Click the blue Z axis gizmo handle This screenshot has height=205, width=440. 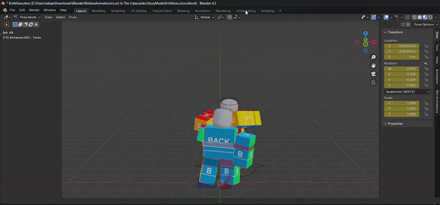[365, 33]
